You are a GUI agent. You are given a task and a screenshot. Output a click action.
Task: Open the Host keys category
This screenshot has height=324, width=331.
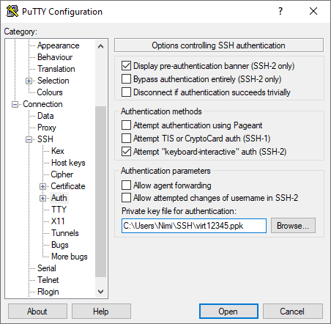[68, 163]
